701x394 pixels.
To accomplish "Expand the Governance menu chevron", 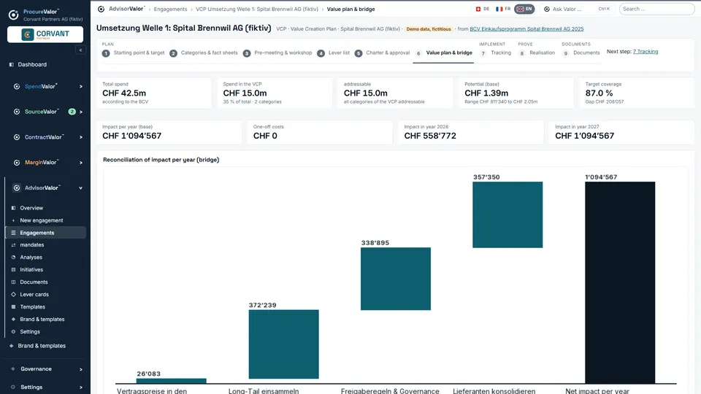I will point(81,369).
